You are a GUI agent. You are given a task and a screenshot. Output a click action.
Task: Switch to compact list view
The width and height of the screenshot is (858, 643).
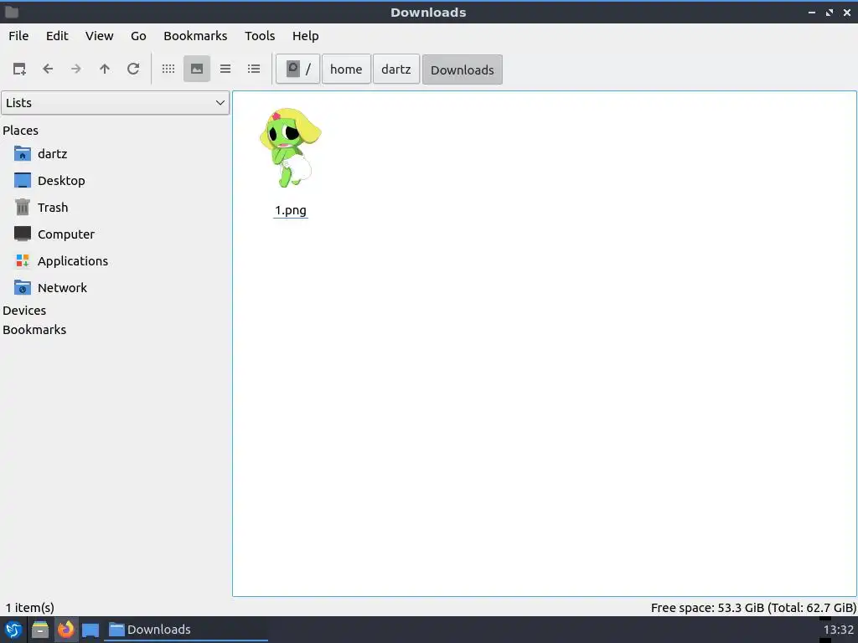click(225, 69)
